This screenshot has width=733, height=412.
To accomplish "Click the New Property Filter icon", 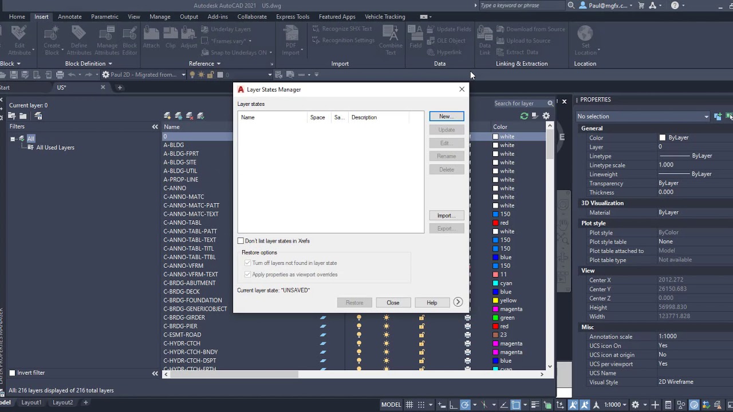I will (x=11, y=116).
